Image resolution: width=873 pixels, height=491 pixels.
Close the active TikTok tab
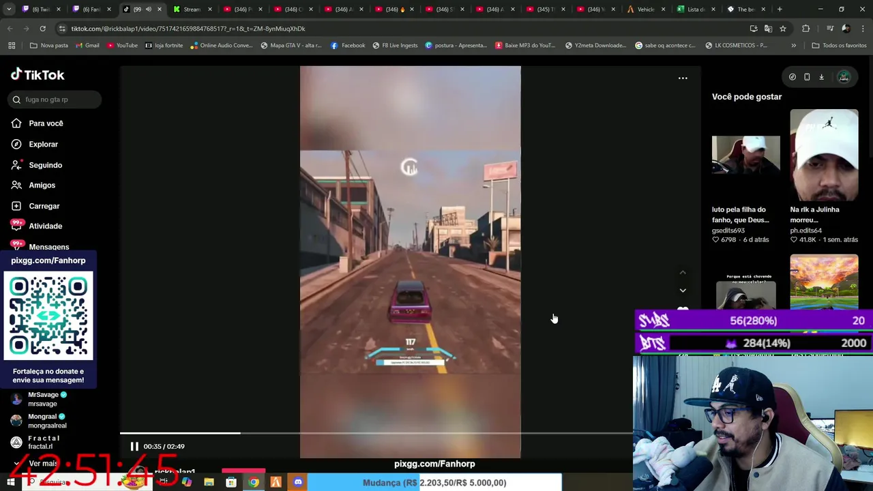tap(159, 9)
